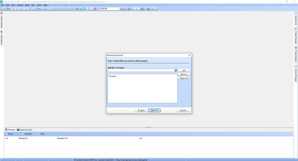Expand the Open File dropdown arrow
298x161 pixels.
coord(40,9)
